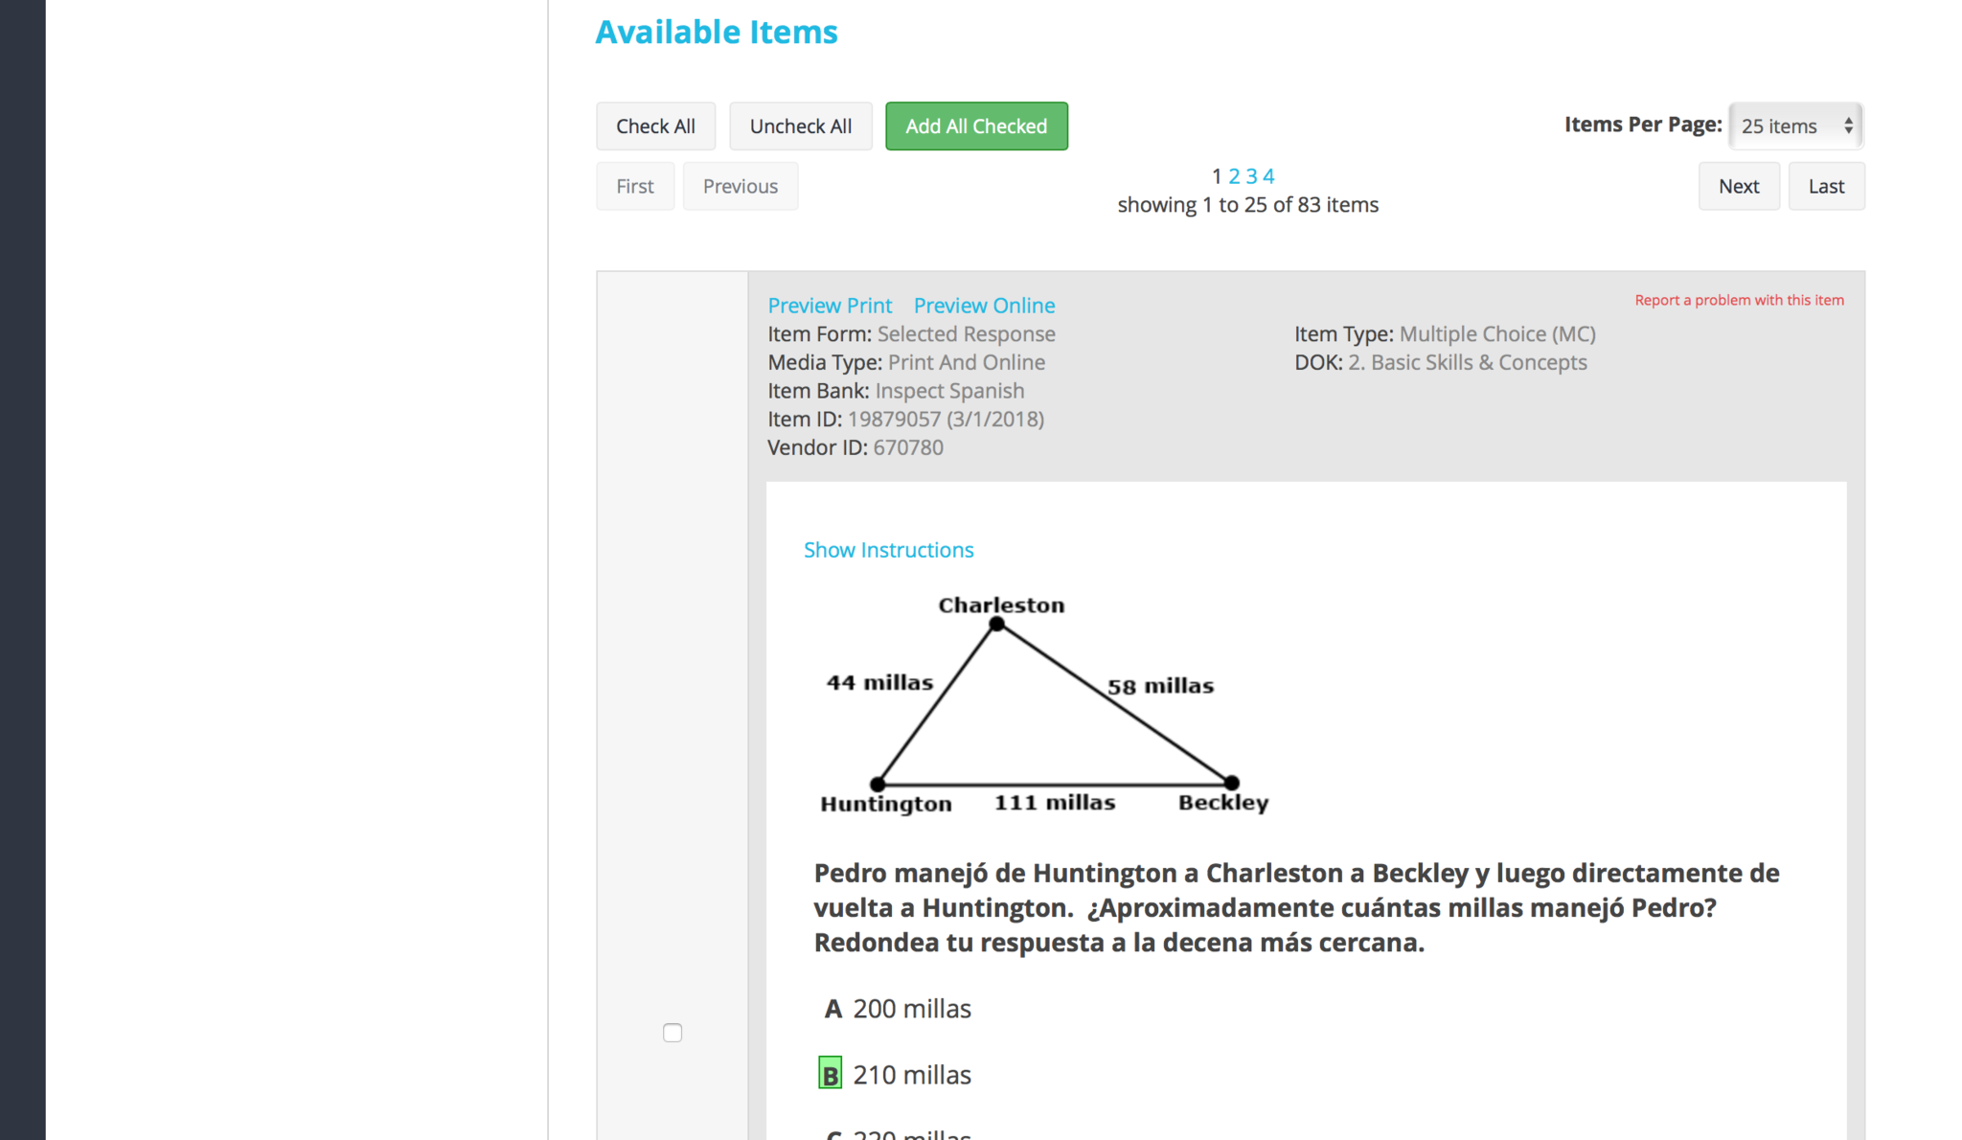Click the green highlighted B answer badge
1962x1140 pixels.
point(830,1074)
